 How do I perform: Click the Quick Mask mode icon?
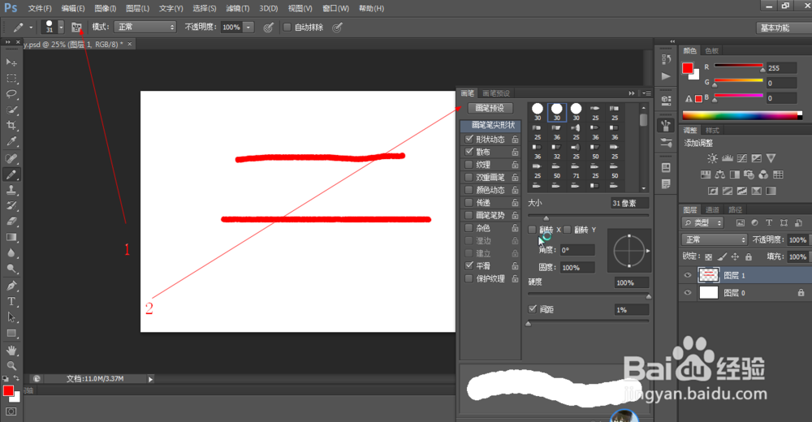click(x=11, y=411)
